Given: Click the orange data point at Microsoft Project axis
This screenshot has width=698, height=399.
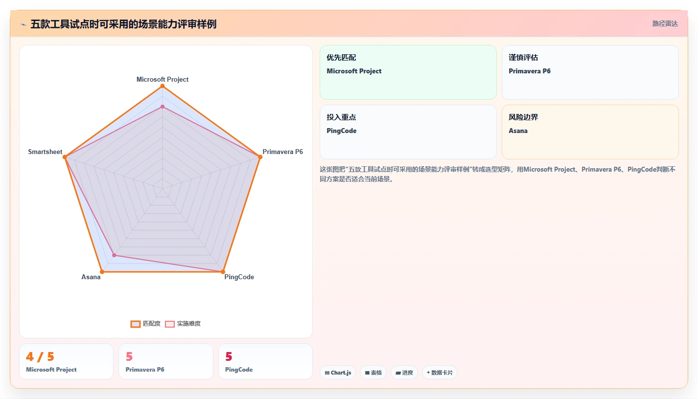Looking at the screenshot, I should click(x=163, y=86).
